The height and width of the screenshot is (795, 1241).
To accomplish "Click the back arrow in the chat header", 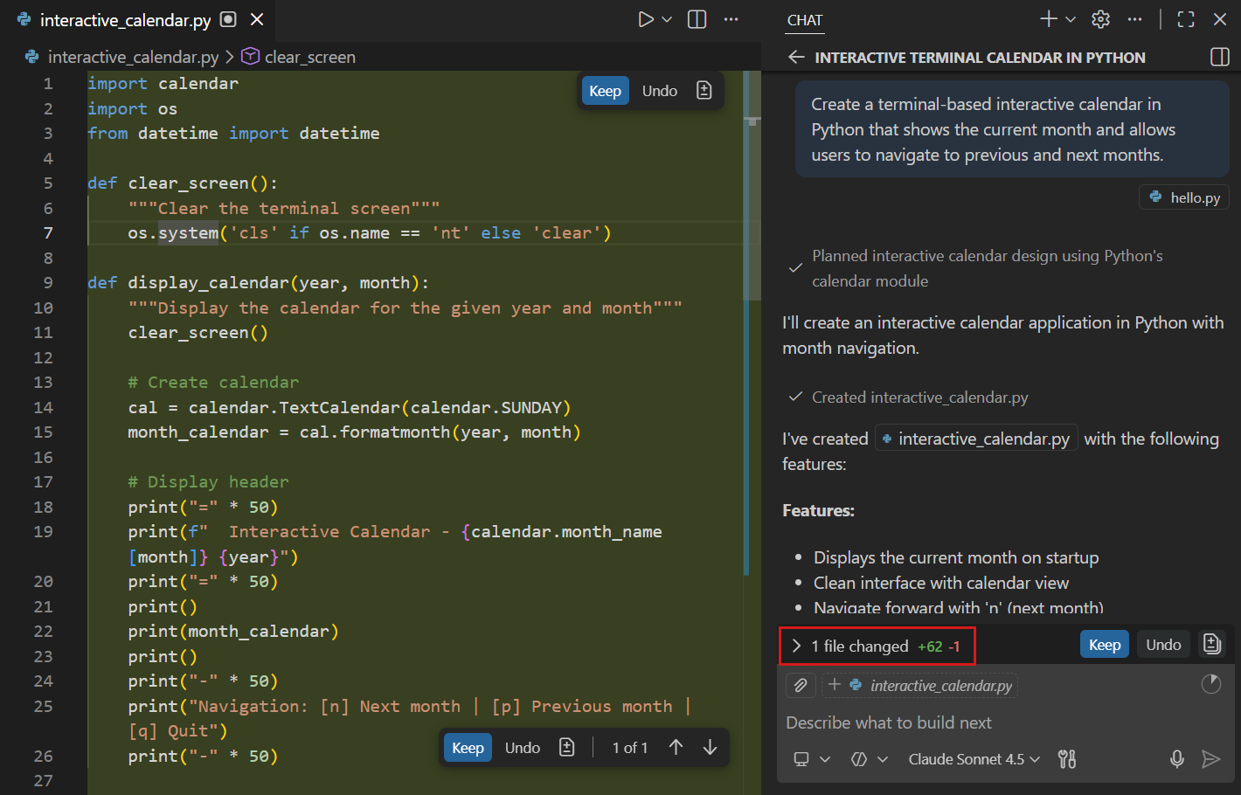I will pos(796,57).
